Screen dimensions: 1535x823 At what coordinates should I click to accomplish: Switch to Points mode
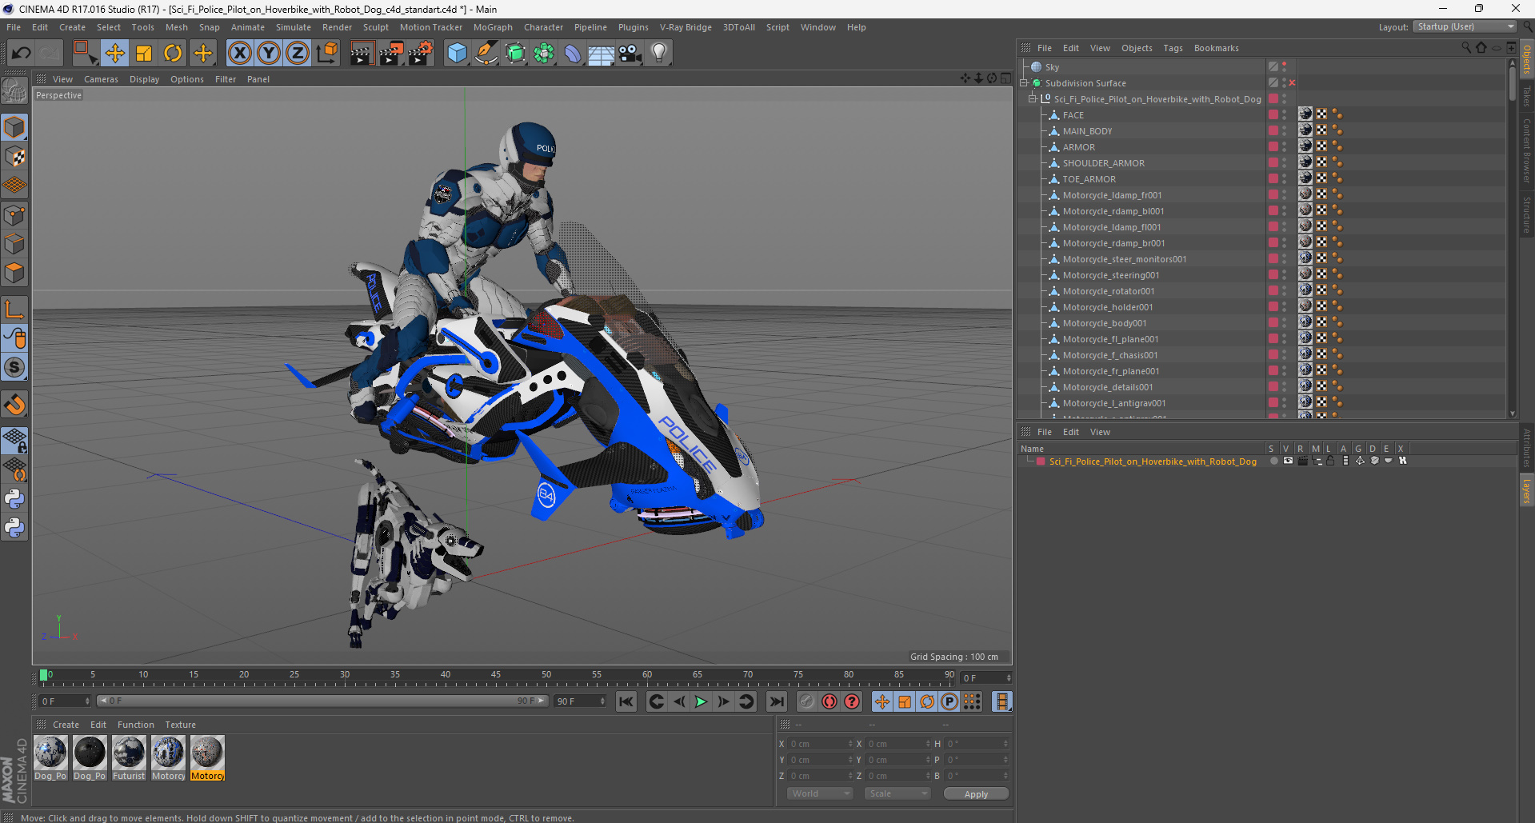(x=14, y=215)
